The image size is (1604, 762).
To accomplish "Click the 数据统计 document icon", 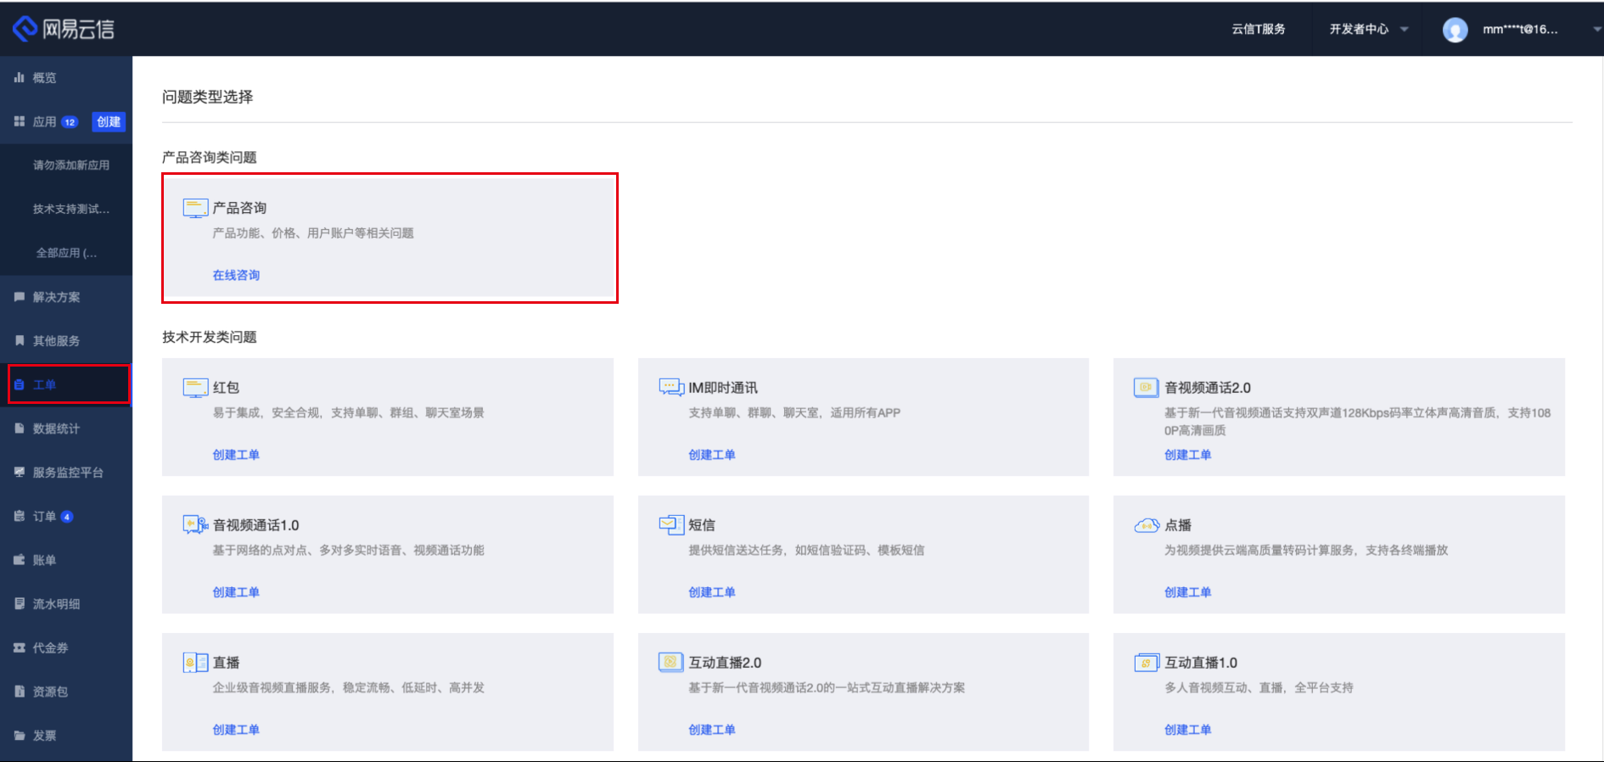I will pyautogui.click(x=19, y=429).
